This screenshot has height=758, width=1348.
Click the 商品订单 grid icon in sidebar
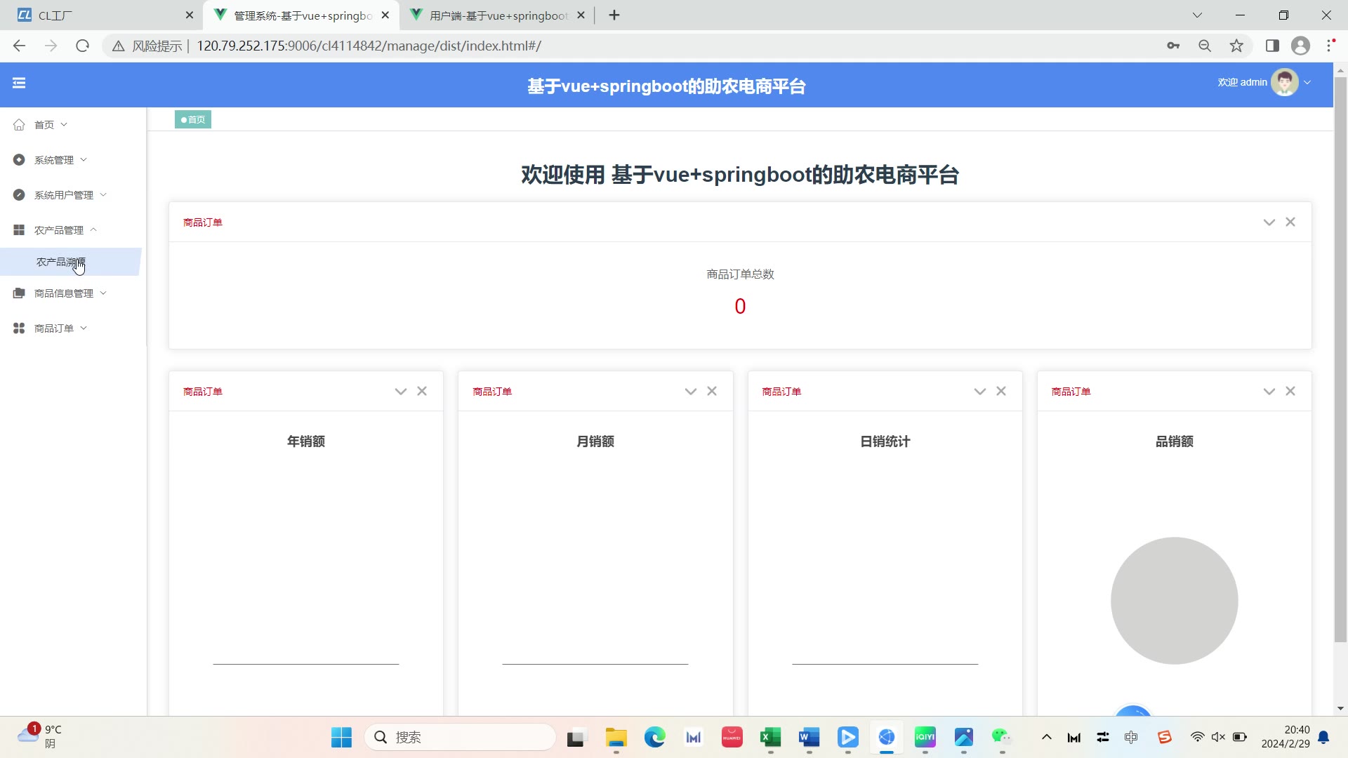[x=19, y=328]
